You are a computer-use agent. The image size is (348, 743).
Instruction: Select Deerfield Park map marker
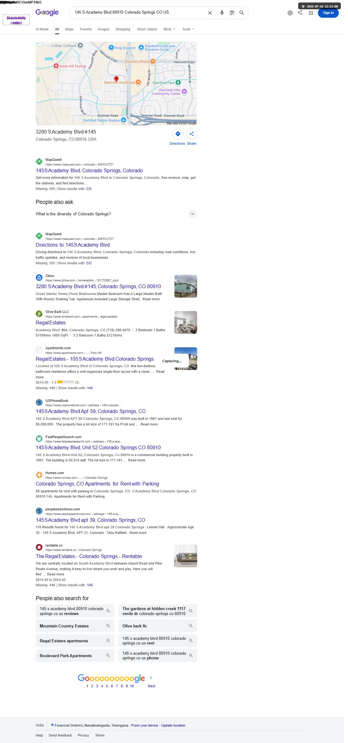178,82
